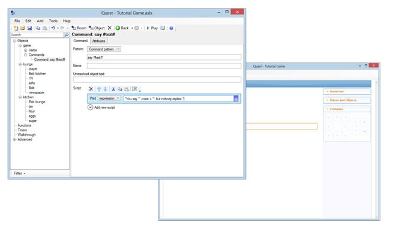Switch to the Attributes tab
Viewport: 396px width, 228px height.
coord(99,41)
